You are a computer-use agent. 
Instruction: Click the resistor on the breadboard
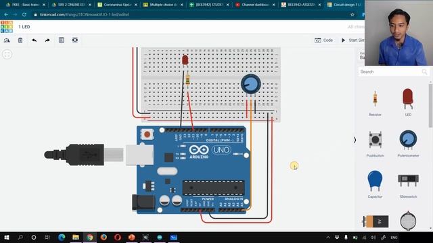188,80
